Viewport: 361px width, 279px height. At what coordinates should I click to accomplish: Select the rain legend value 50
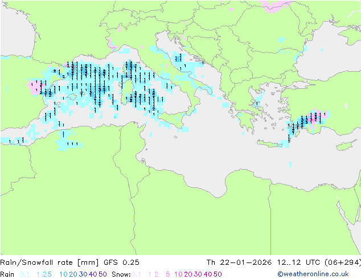(102, 274)
